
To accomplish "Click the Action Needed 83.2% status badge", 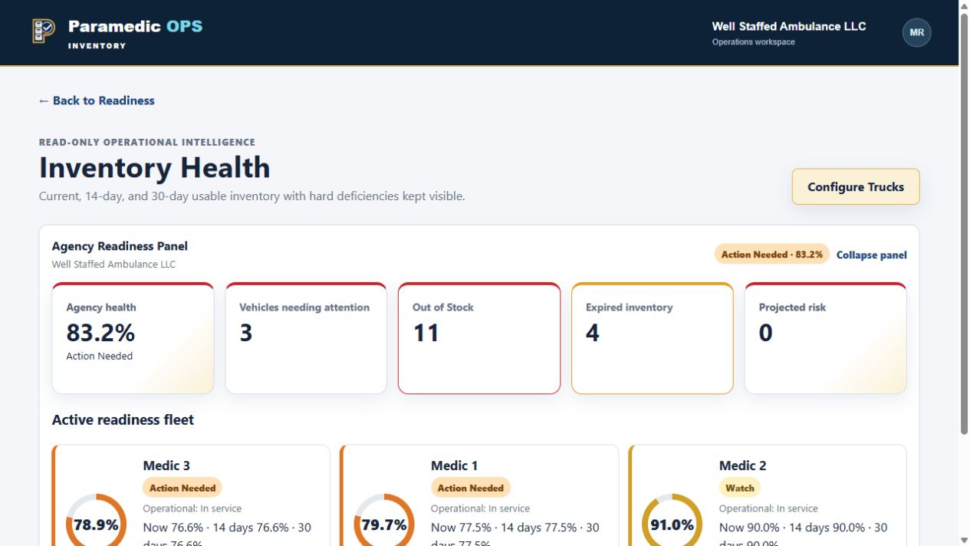I will click(772, 254).
